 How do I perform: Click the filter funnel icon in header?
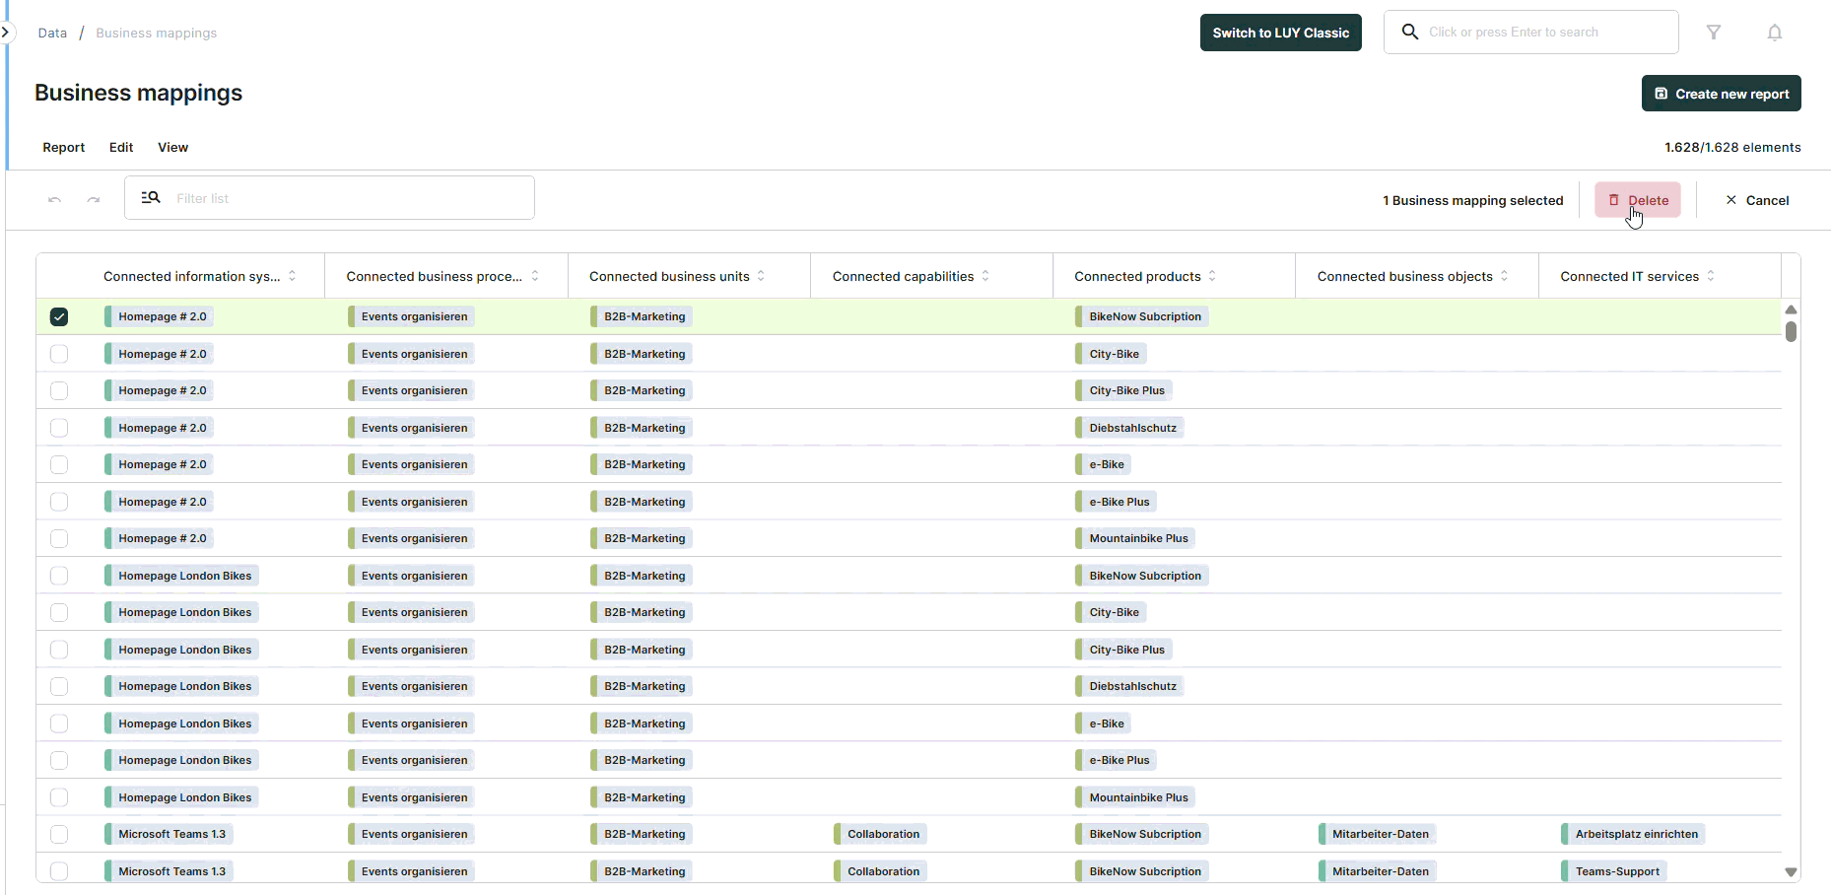coord(1714,33)
